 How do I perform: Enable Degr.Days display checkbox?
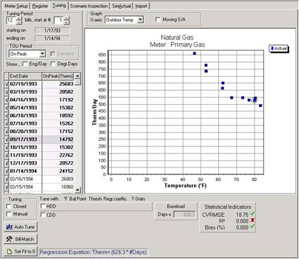point(53,64)
